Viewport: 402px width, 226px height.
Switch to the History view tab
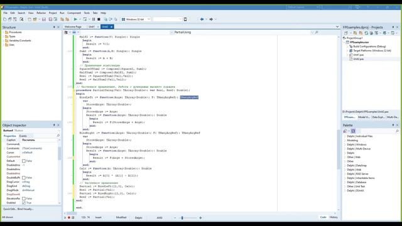pos(334,217)
